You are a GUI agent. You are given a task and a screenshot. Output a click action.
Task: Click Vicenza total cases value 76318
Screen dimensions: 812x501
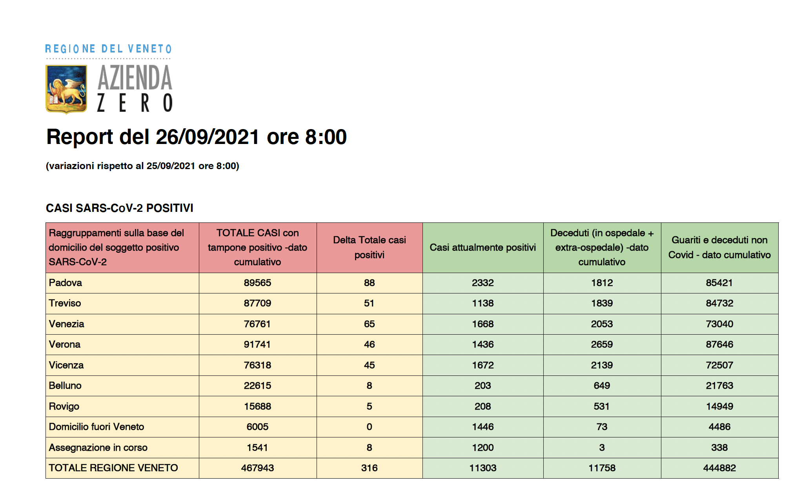tap(258, 365)
